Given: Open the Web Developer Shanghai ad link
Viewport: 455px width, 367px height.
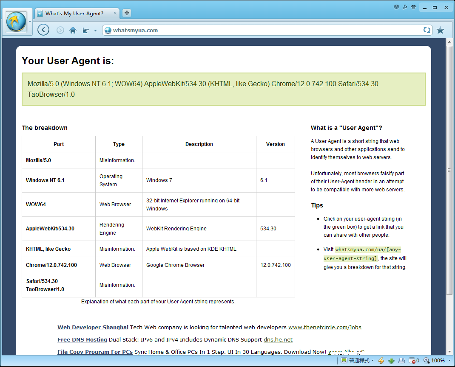Looking at the screenshot, I should pyautogui.click(x=93, y=328).
